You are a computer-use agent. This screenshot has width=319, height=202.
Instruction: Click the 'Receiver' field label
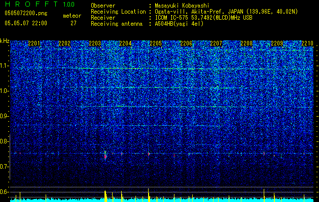pyautogui.click(x=103, y=18)
